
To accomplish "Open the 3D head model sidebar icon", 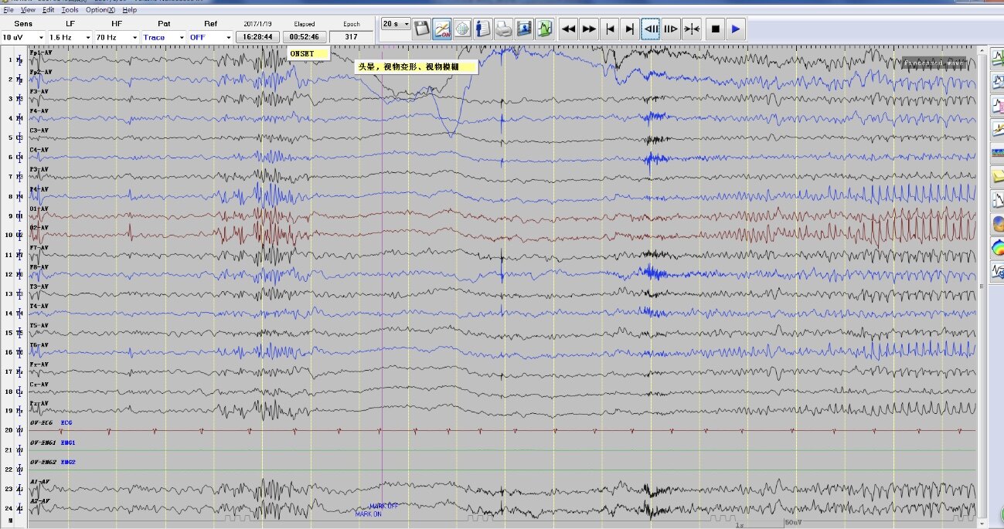I will click(997, 225).
